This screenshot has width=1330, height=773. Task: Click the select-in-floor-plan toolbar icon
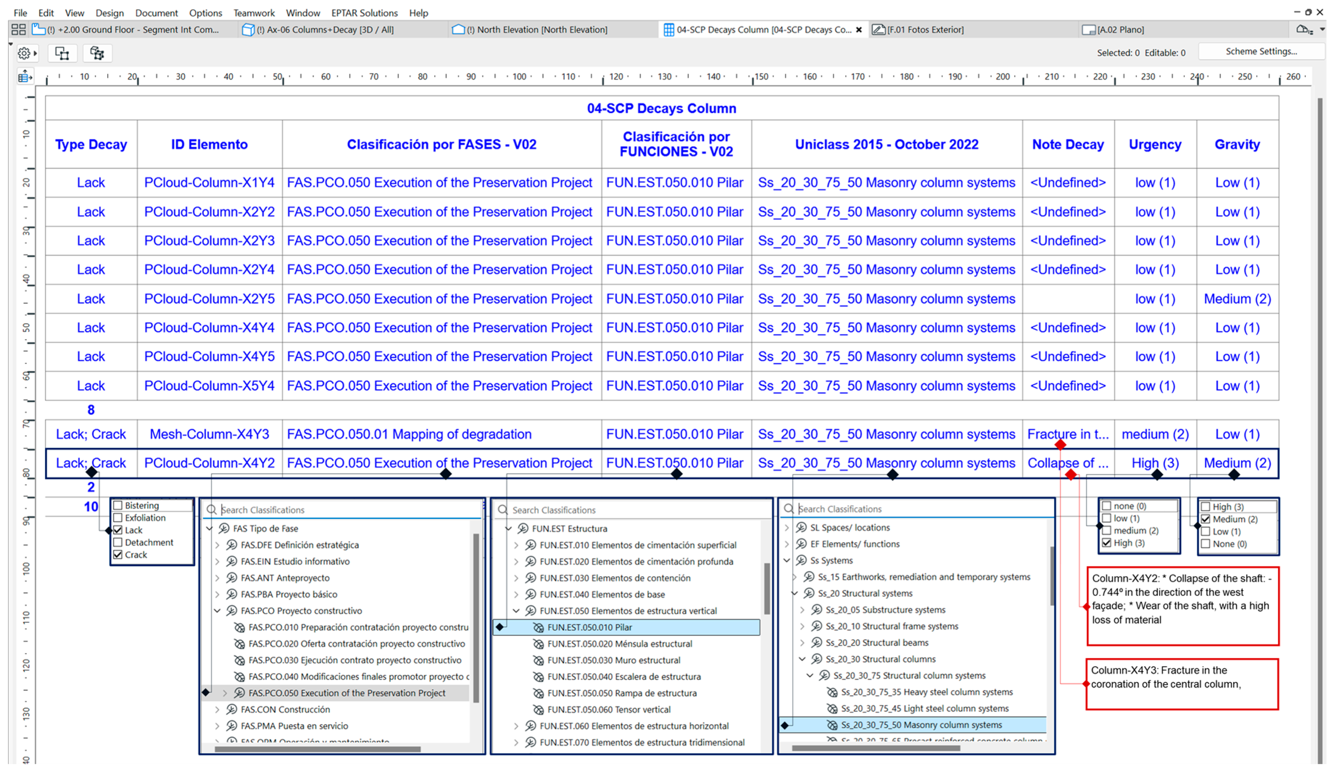click(x=62, y=53)
